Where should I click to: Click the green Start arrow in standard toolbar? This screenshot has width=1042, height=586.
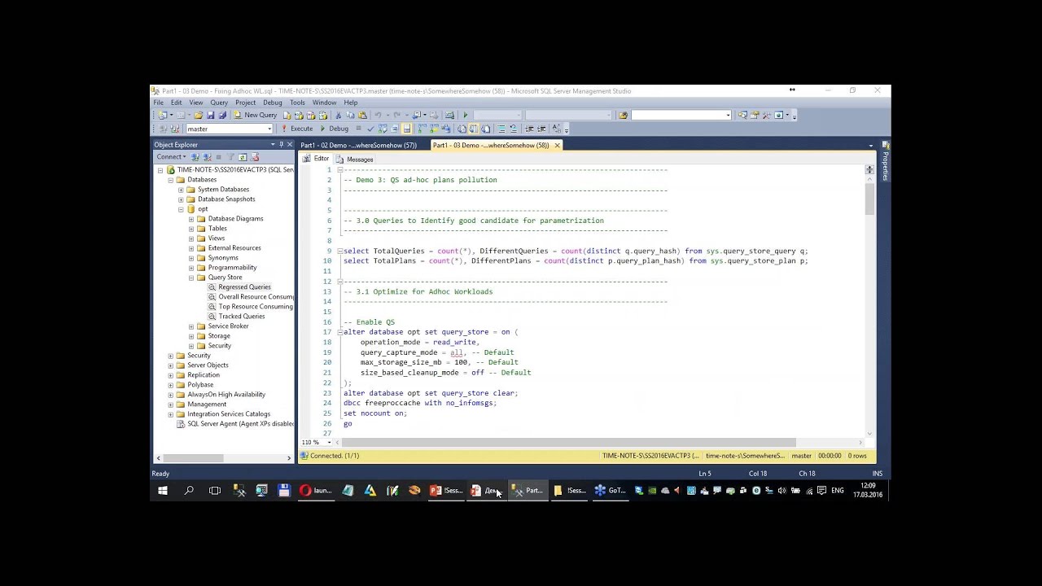[465, 116]
